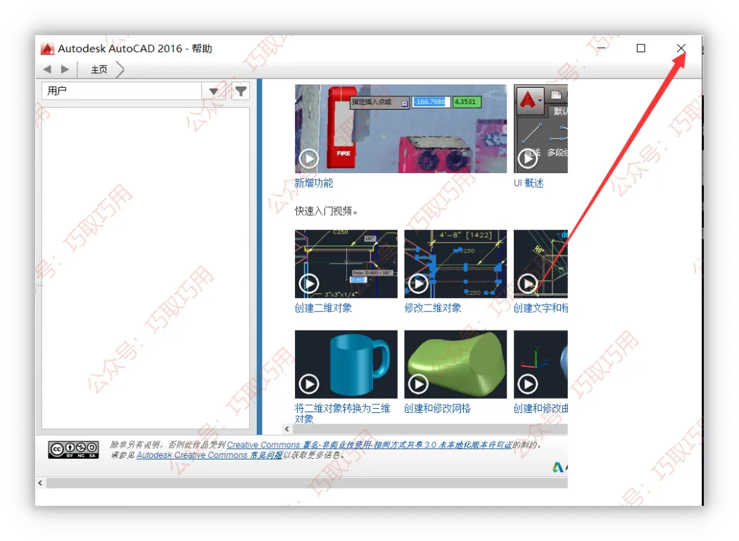Click content pane left scroll arrow
Screen dimensions: 739x541
point(287,429)
